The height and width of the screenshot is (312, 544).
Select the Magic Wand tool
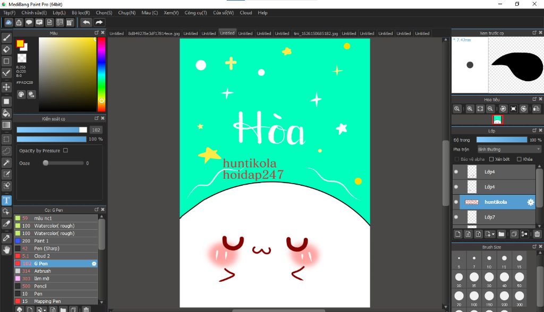[6, 162]
